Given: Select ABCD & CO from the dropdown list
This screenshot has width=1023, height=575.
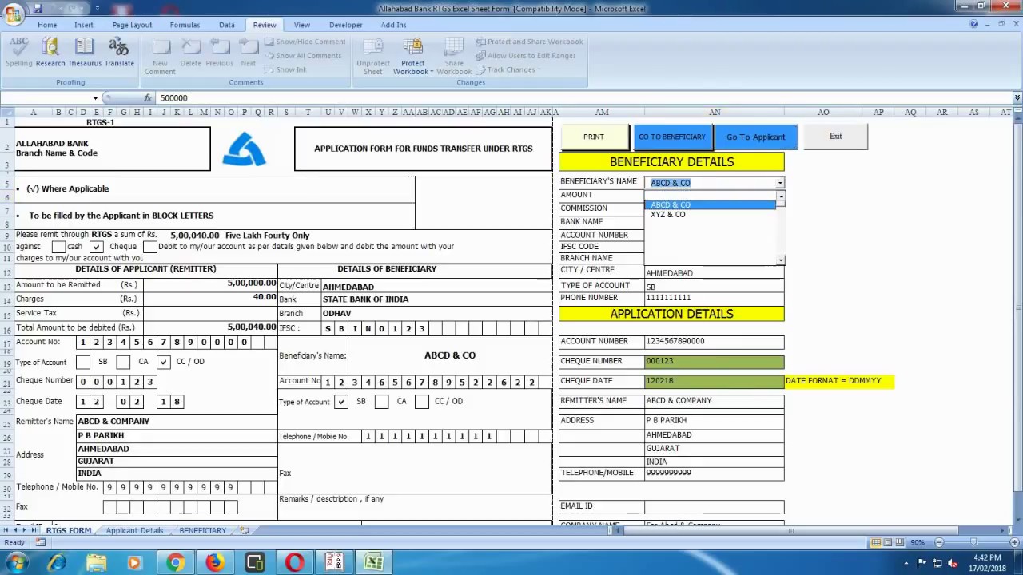Looking at the screenshot, I should tap(710, 204).
